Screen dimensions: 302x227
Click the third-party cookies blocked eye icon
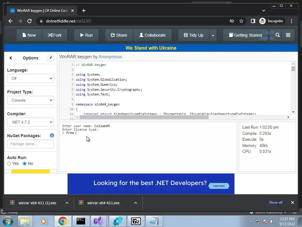pos(232,21)
